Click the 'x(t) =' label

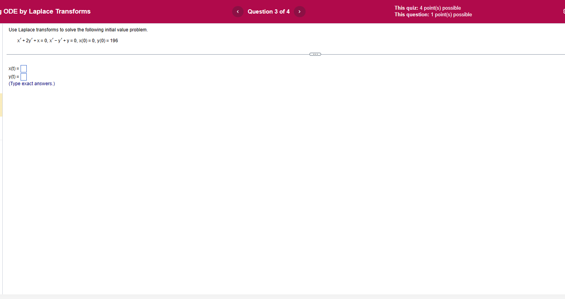(x=14, y=69)
